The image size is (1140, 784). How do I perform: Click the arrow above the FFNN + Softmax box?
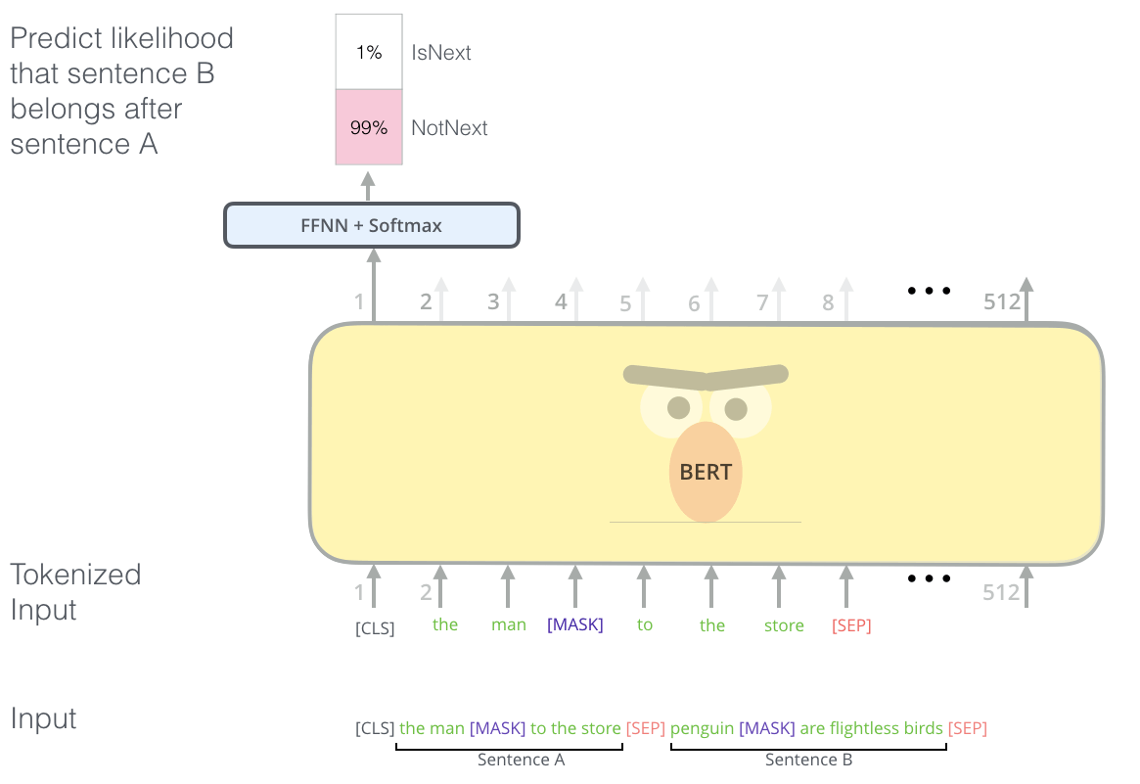click(x=368, y=185)
